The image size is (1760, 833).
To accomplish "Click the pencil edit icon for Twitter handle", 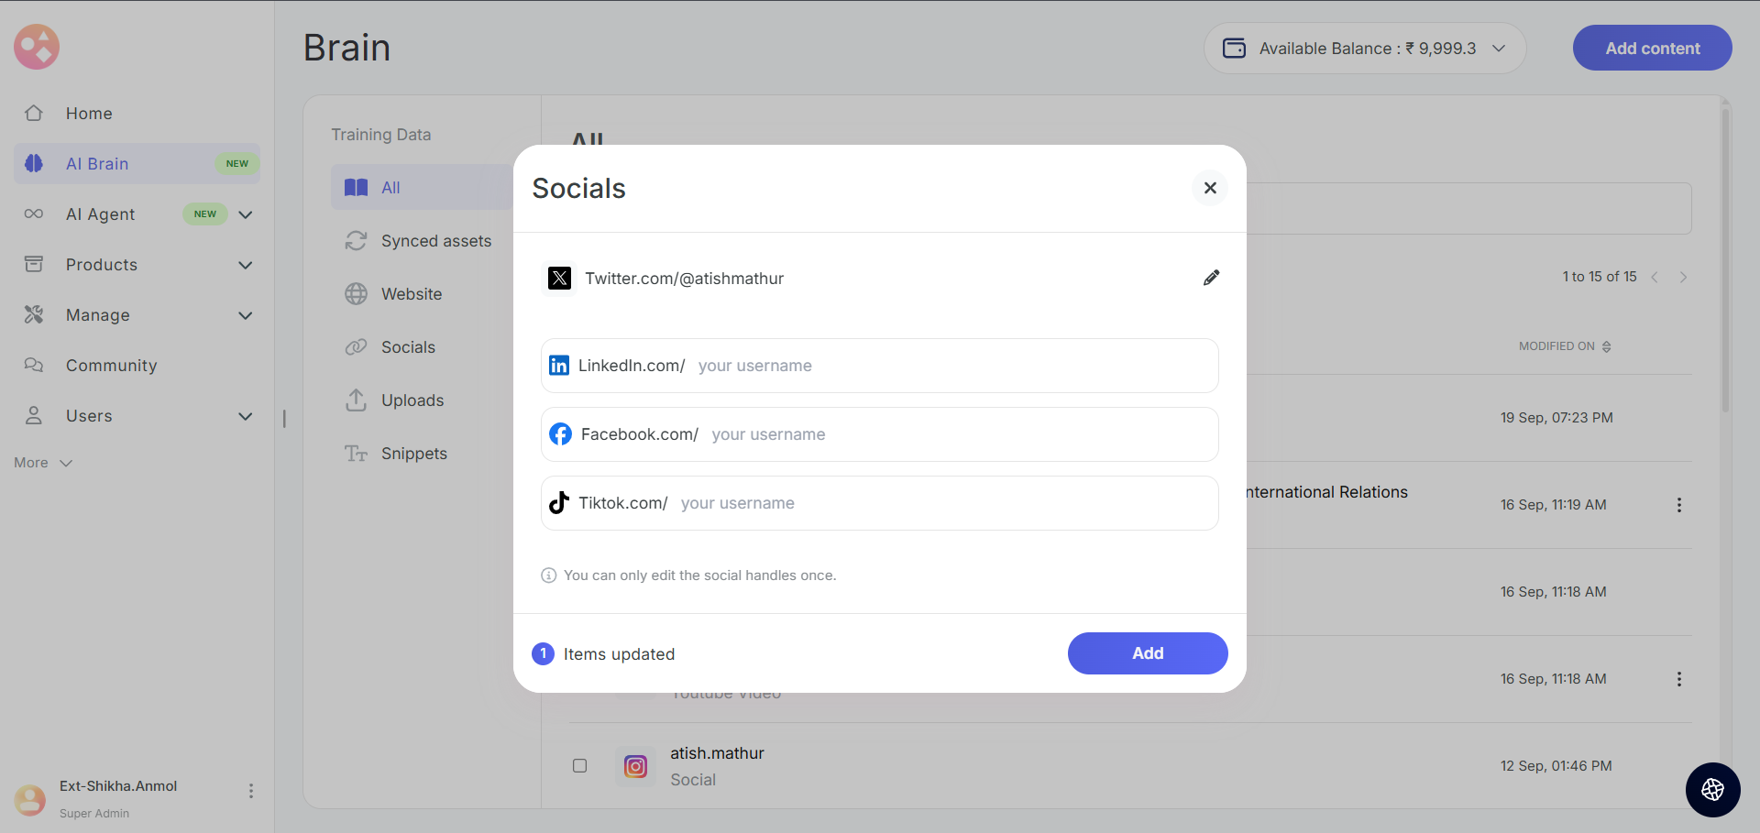I will pos(1211,278).
